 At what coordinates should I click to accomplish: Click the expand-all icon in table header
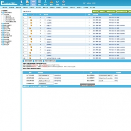click(x=33, y=14)
